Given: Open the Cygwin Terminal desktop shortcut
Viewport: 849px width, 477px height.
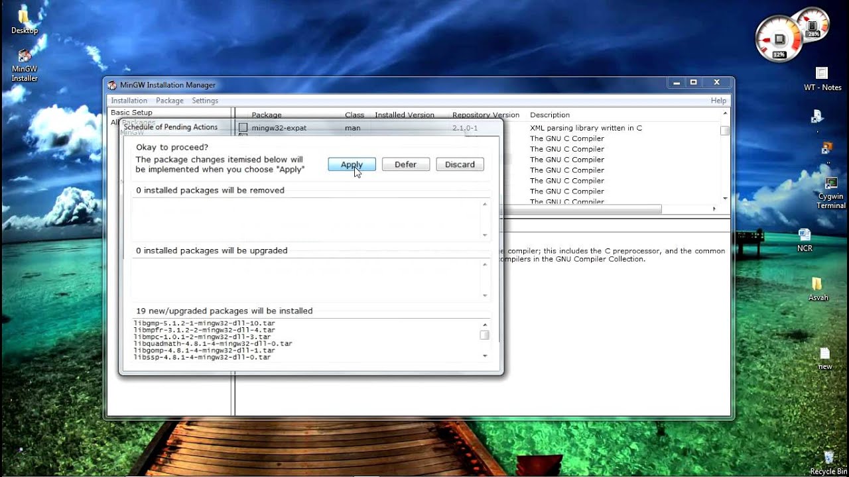Looking at the screenshot, I should [830, 193].
